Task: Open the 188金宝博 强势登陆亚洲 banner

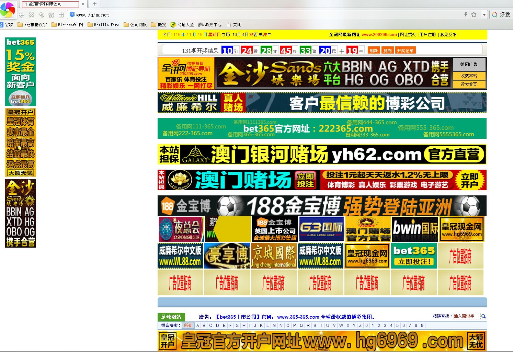Action: (x=322, y=206)
